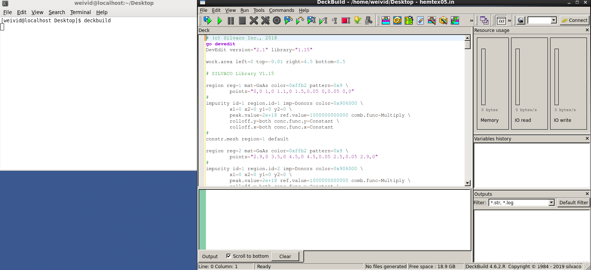Click the plain X kill simulation icon
The width and height of the screenshot is (591, 270).
pos(254,20)
